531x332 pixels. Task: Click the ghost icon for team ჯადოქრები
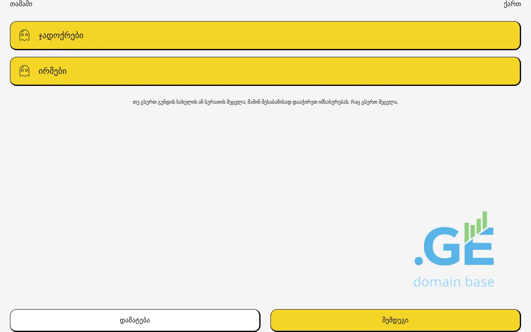[24, 35]
